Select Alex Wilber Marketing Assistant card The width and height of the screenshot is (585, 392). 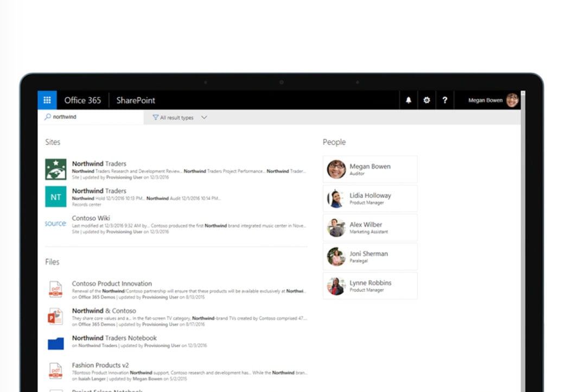[x=370, y=227]
